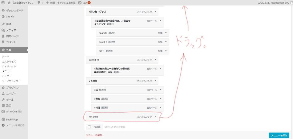The image size is (293, 139).
Task: Click the メニューを閉じる collapse arrow icon
Action: tap(3, 125)
